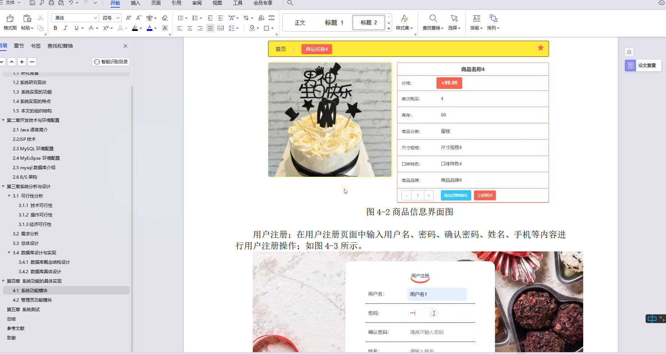Viewport: 666px width, 354px height.
Task: Click the Phonetic Guide (變) icon
Action: pos(150,18)
